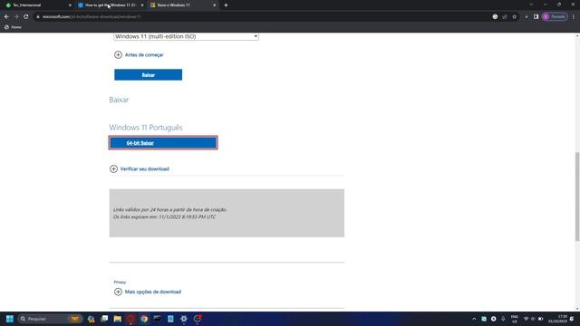
Task: Toggle the Chrome side panel icon
Action: pyautogui.click(x=536, y=16)
